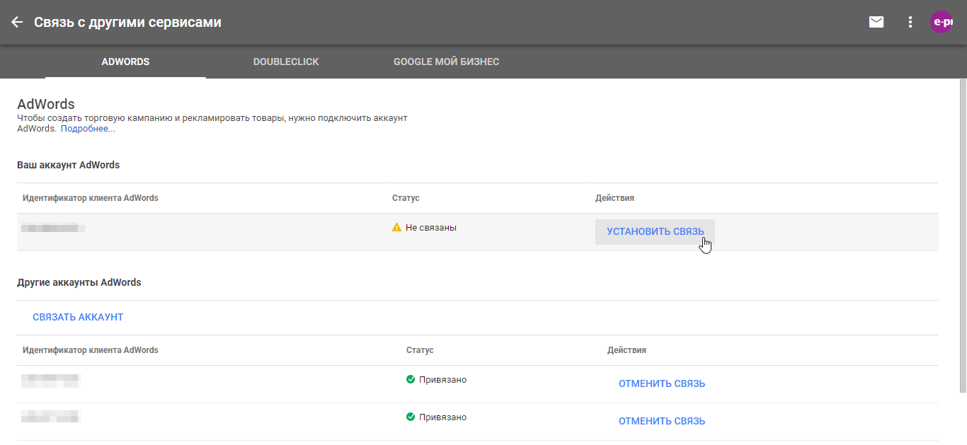Click the Связь с другими сервисами title

[x=127, y=22]
